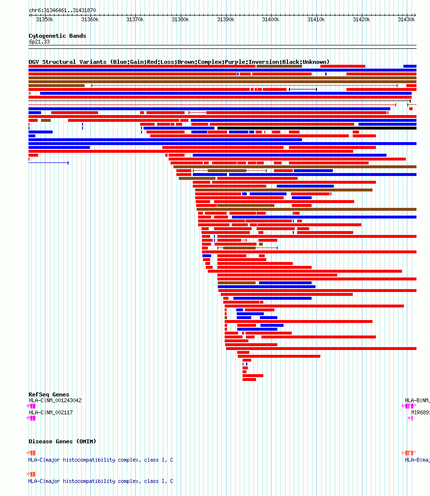The height and width of the screenshot is (496, 430).
Task: Click the second orange HLA-C OMIM gene glyph
Action: tap(31, 474)
